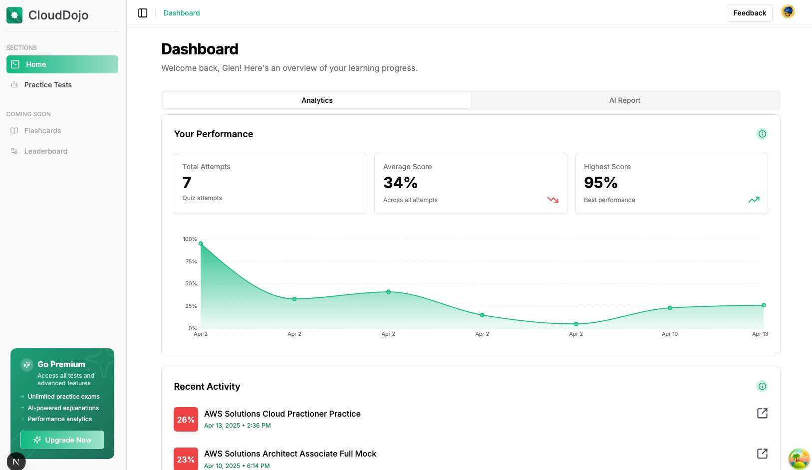
Task: Click the '100%' axis label on chart
Action: pos(190,239)
